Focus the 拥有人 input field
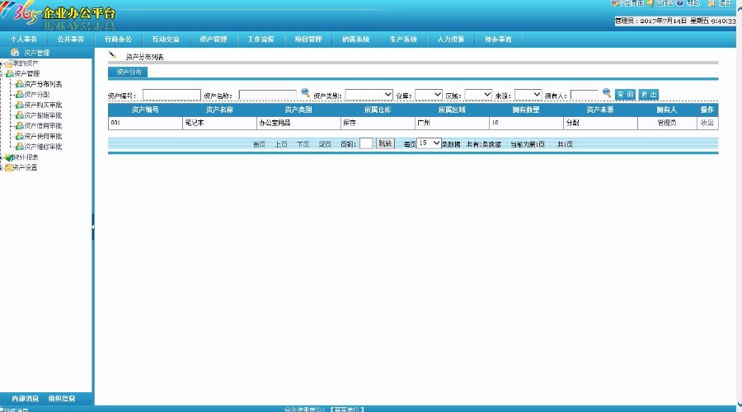 pos(584,95)
